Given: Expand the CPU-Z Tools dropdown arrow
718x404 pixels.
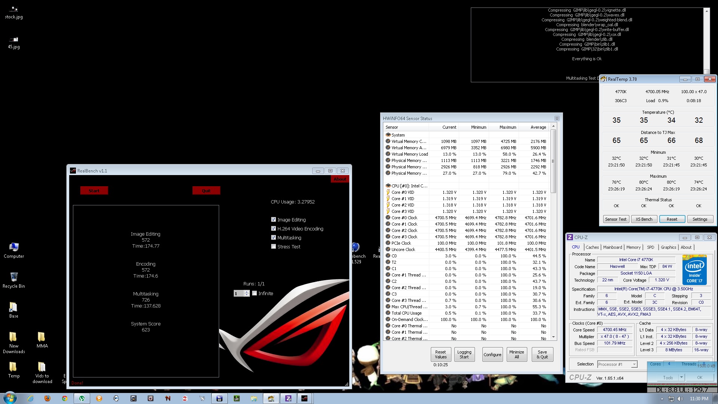Looking at the screenshot, I should 681,377.
